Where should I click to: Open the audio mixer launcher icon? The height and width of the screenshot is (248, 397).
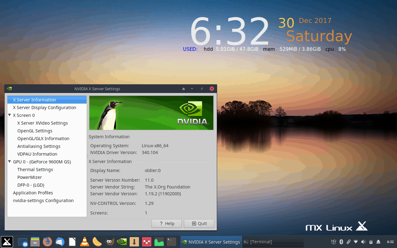click(147, 241)
